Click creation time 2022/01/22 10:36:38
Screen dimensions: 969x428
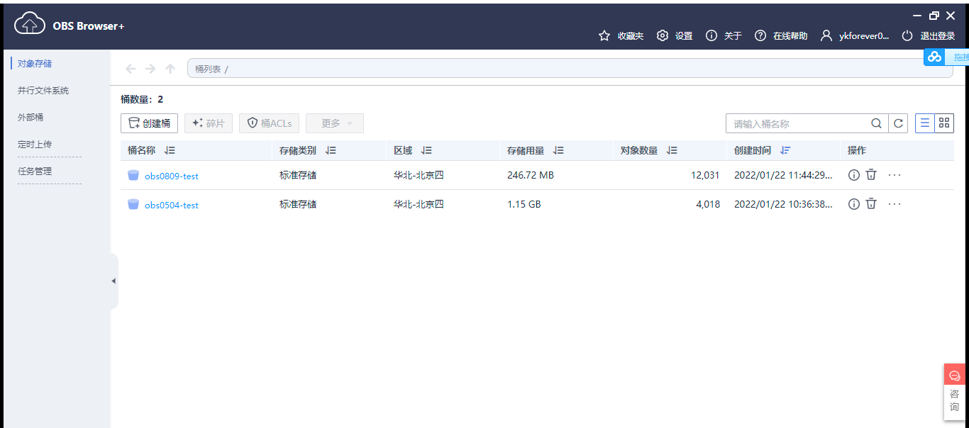pyautogui.click(x=783, y=204)
